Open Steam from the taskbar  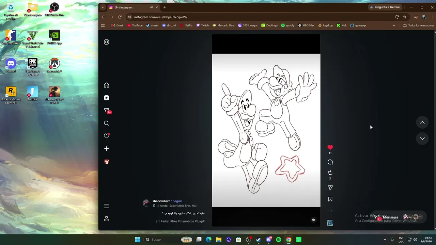tap(259, 240)
